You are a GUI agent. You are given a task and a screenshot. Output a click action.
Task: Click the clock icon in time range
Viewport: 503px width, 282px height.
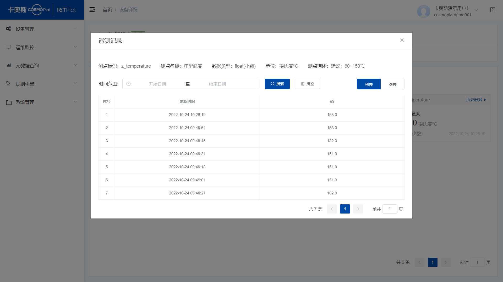[128, 84]
